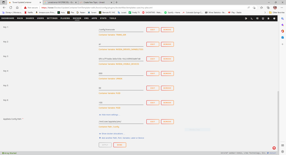Open the Unraid system log icon
Image resolution: width=286 pixels, height=155 pixels.
[269, 18]
